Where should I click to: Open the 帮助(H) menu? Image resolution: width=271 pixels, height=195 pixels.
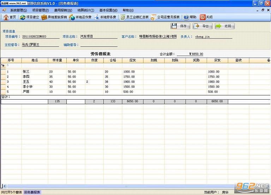(x=128, y=10)
